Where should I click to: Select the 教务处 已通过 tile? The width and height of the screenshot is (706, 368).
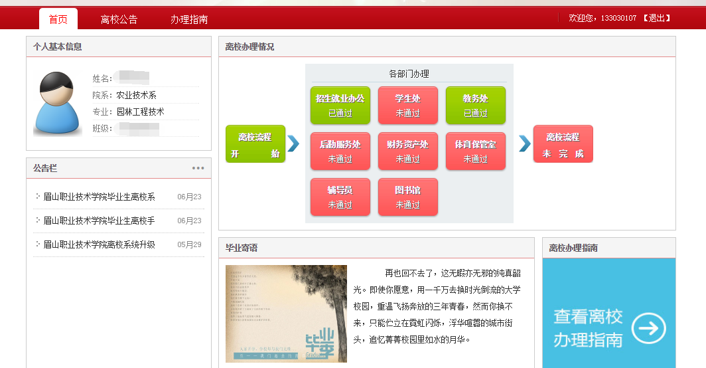(475, 105)
